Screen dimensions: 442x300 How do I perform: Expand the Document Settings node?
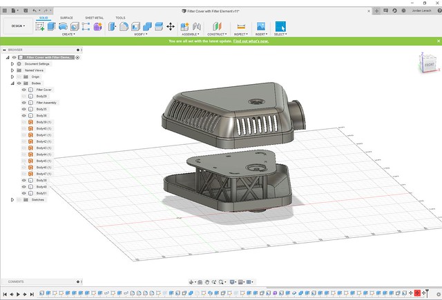(12, 64)
